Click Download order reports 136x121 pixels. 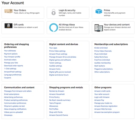(x=14, y=66)
